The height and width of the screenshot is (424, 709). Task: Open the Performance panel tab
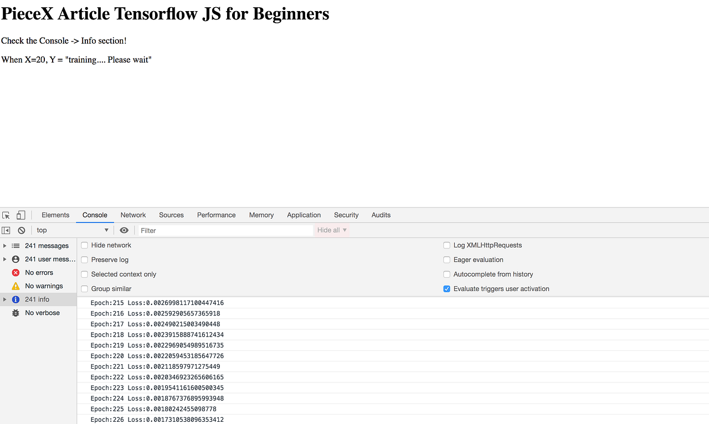pyautogui.click(x=216, y=215)
